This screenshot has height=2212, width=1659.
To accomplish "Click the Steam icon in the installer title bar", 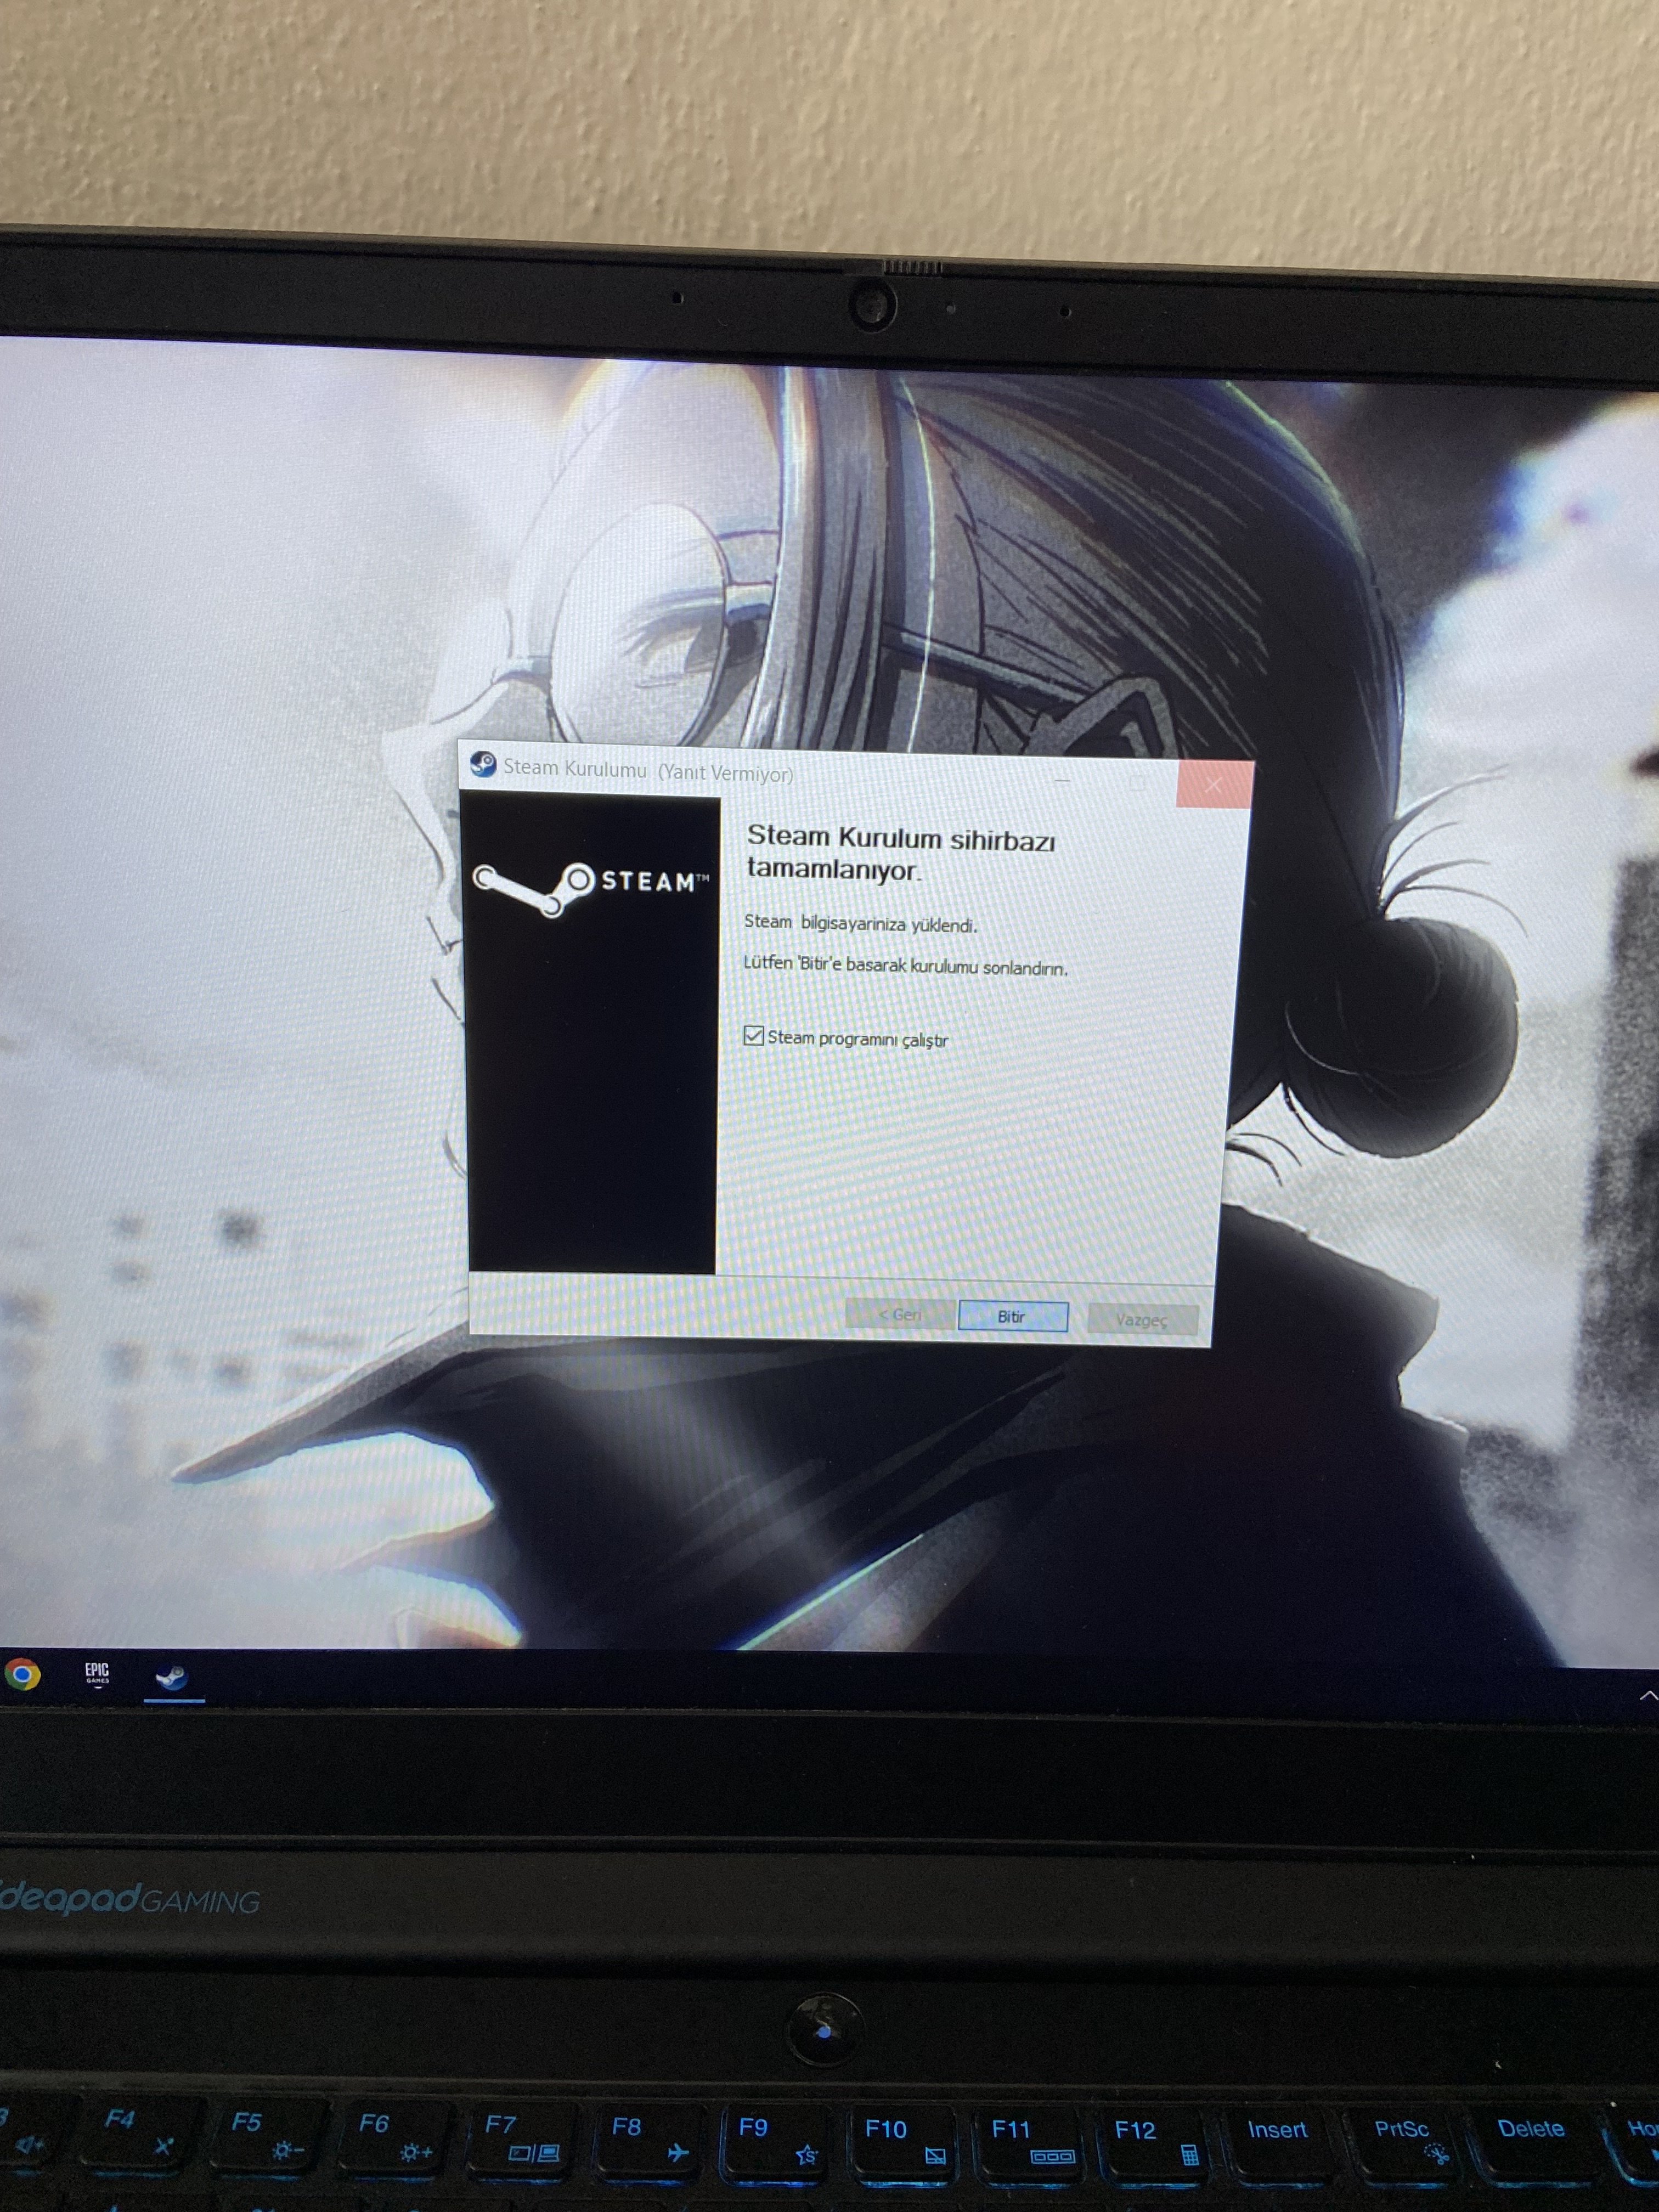I will (x=483, y=764).
